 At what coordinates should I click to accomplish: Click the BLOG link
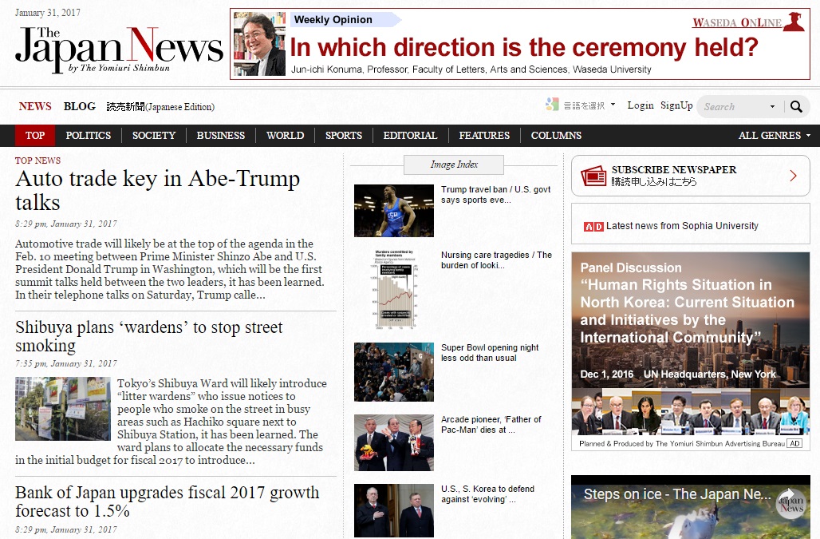tap(80, 106)
